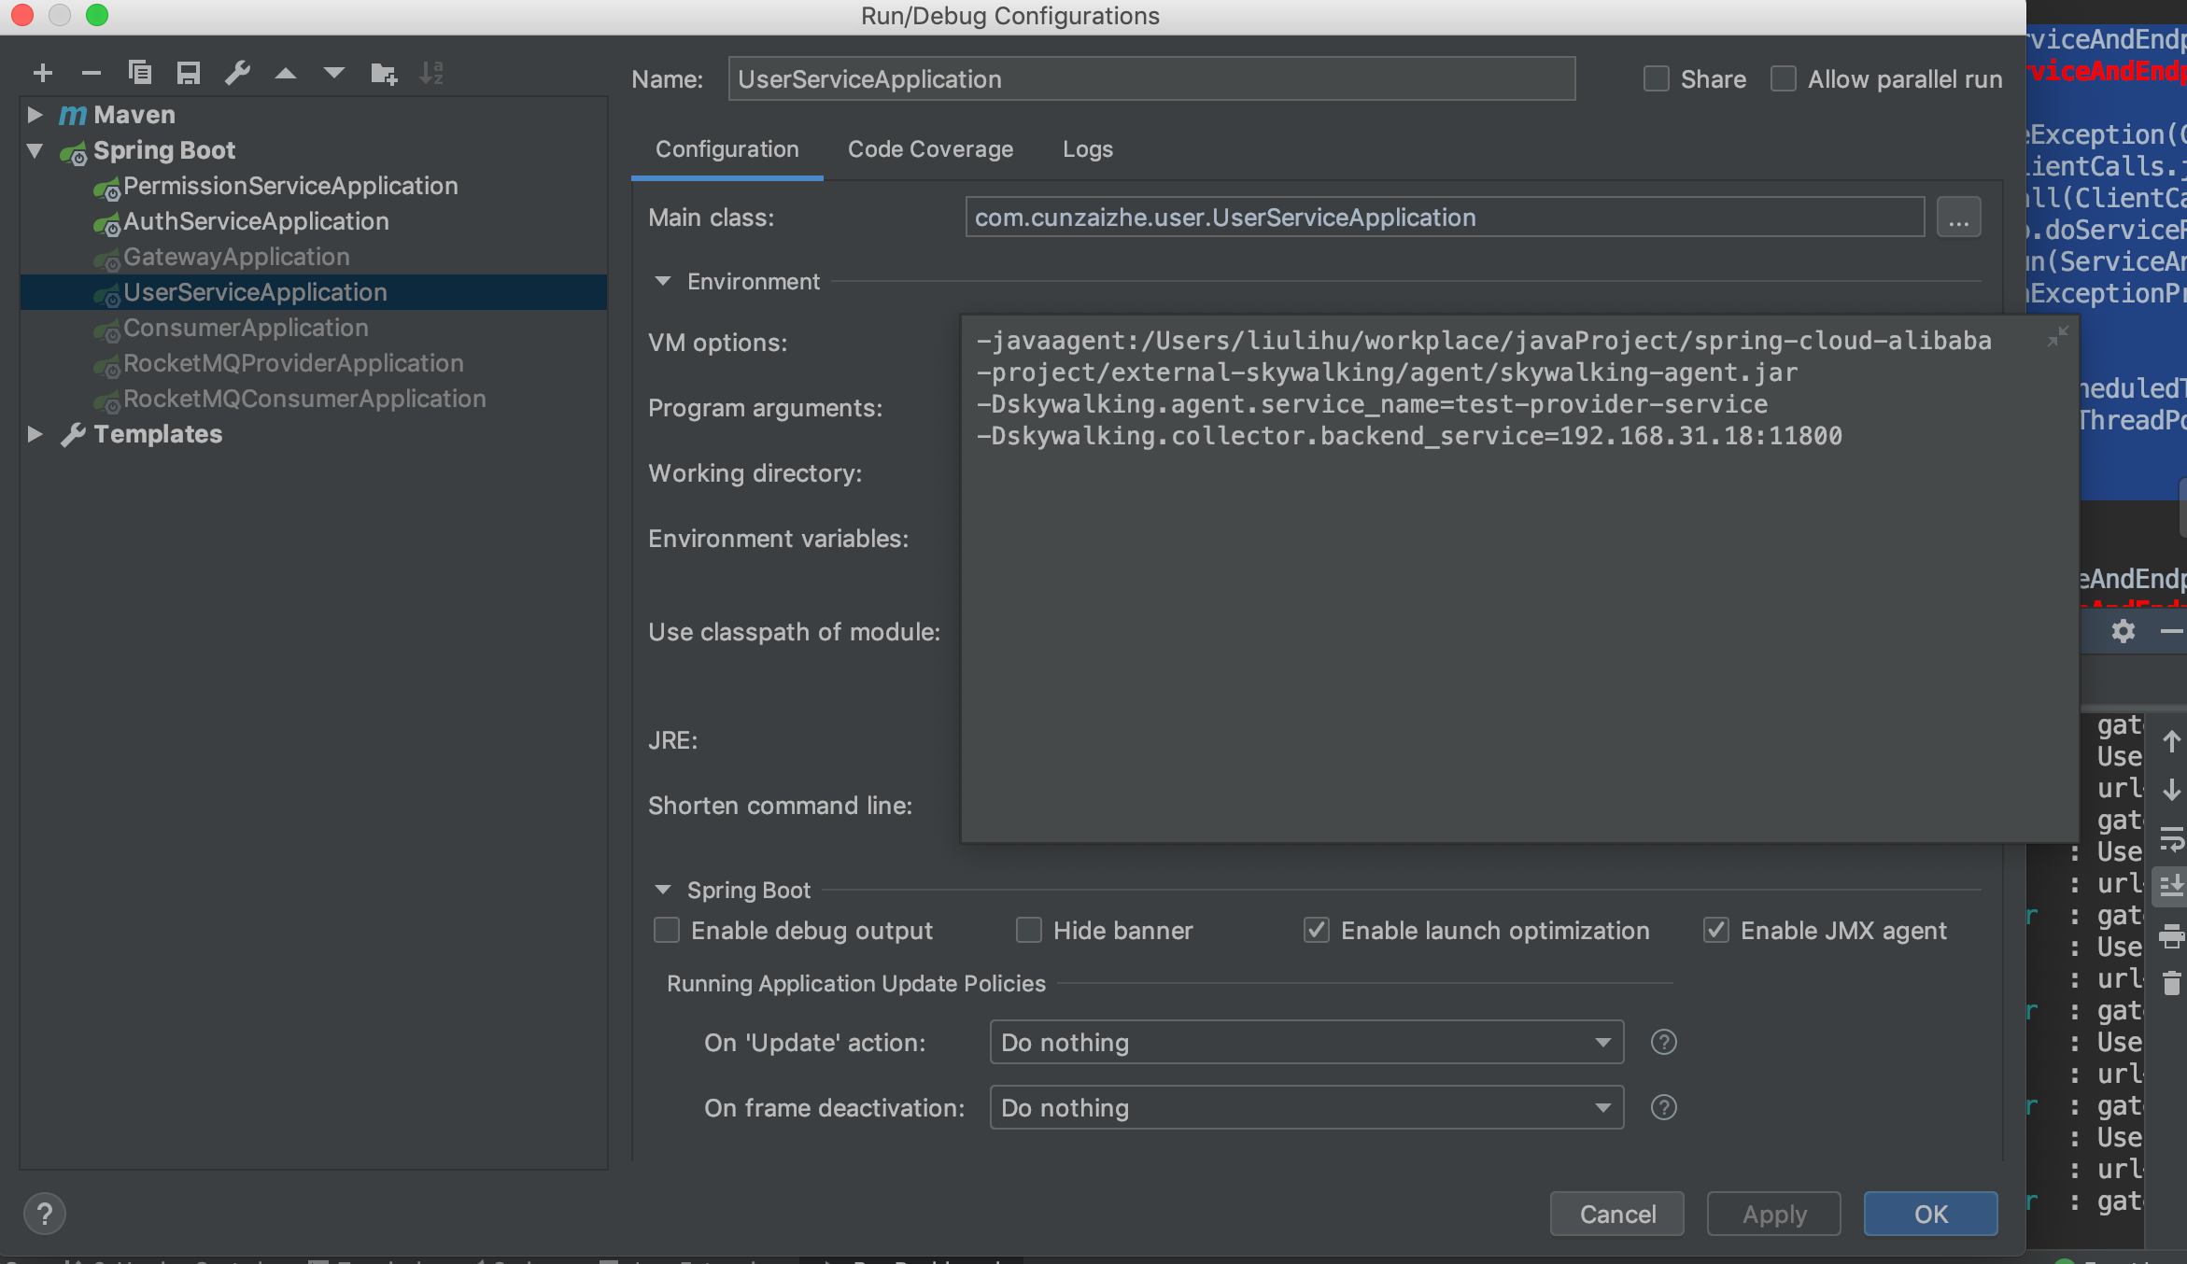Click the Save Configuration floppy icon
2187x1264 pixels.
click(189, 73)
